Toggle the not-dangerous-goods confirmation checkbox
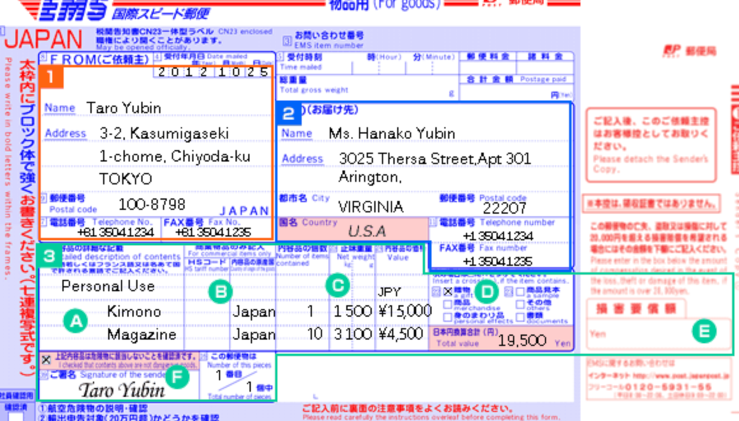Image resolution: width=739 pixels, height=421 pixels. coord(46,360)
